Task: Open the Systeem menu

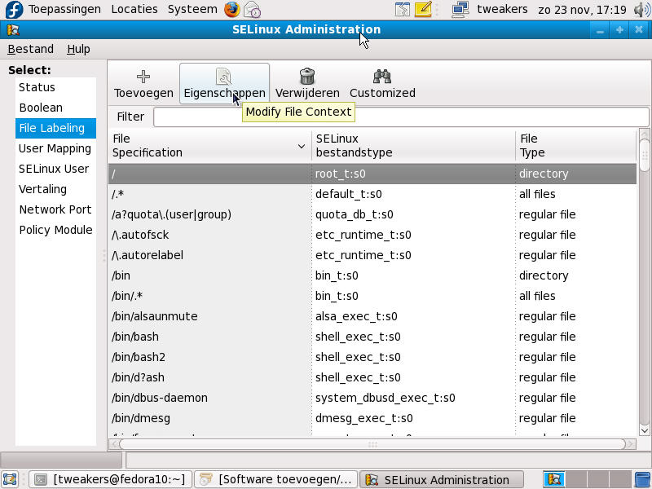Action: (x=192, y=9)
